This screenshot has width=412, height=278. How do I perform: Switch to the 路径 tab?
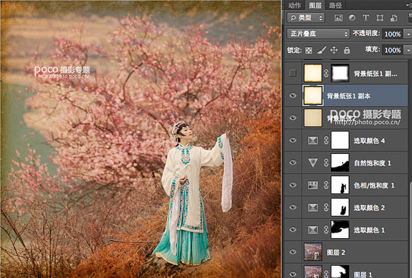tap(335, 5)
